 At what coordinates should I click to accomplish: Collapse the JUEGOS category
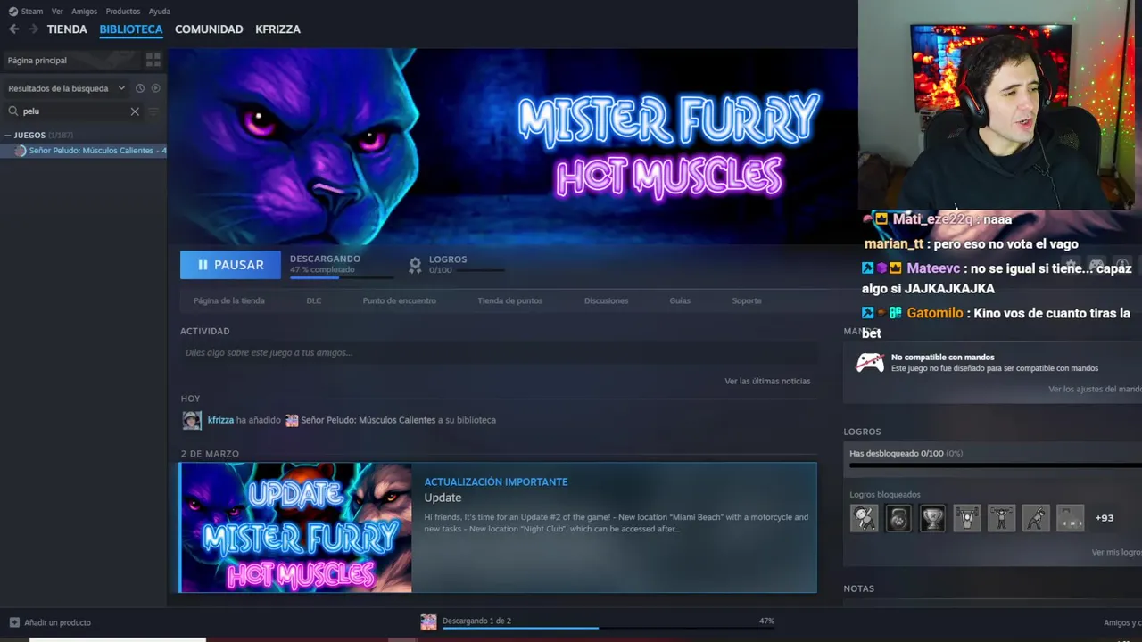8,136
